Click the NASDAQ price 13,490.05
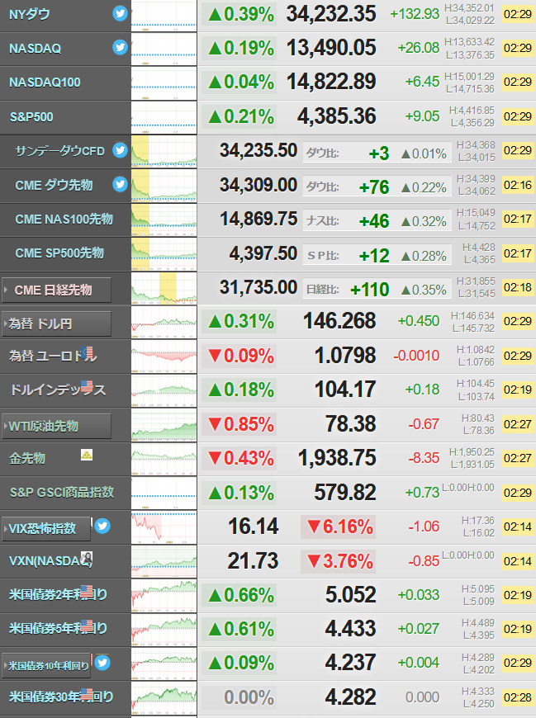The height and width of the screenshot is (718, 536). [331, 48]
